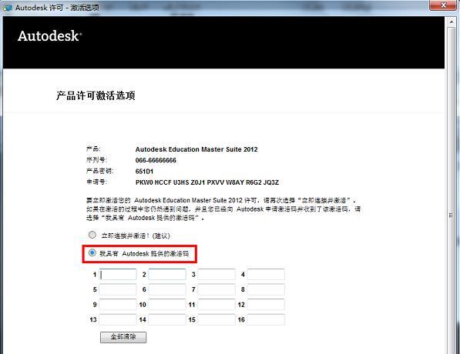Click activation code input field 13
This screenshot has width=460, height=354.
(118, 319)
